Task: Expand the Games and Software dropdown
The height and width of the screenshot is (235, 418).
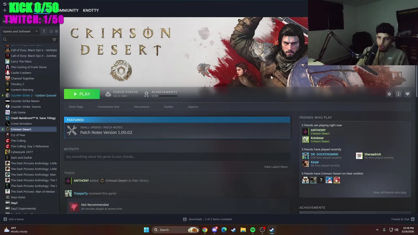Action: [20, 31]
